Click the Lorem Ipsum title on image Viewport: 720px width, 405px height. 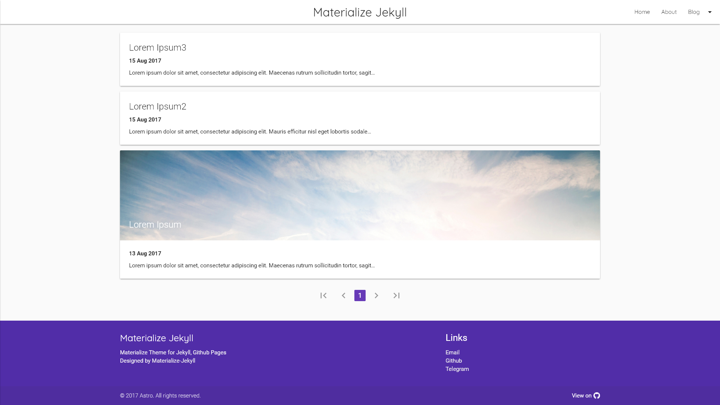pos(155,225)
